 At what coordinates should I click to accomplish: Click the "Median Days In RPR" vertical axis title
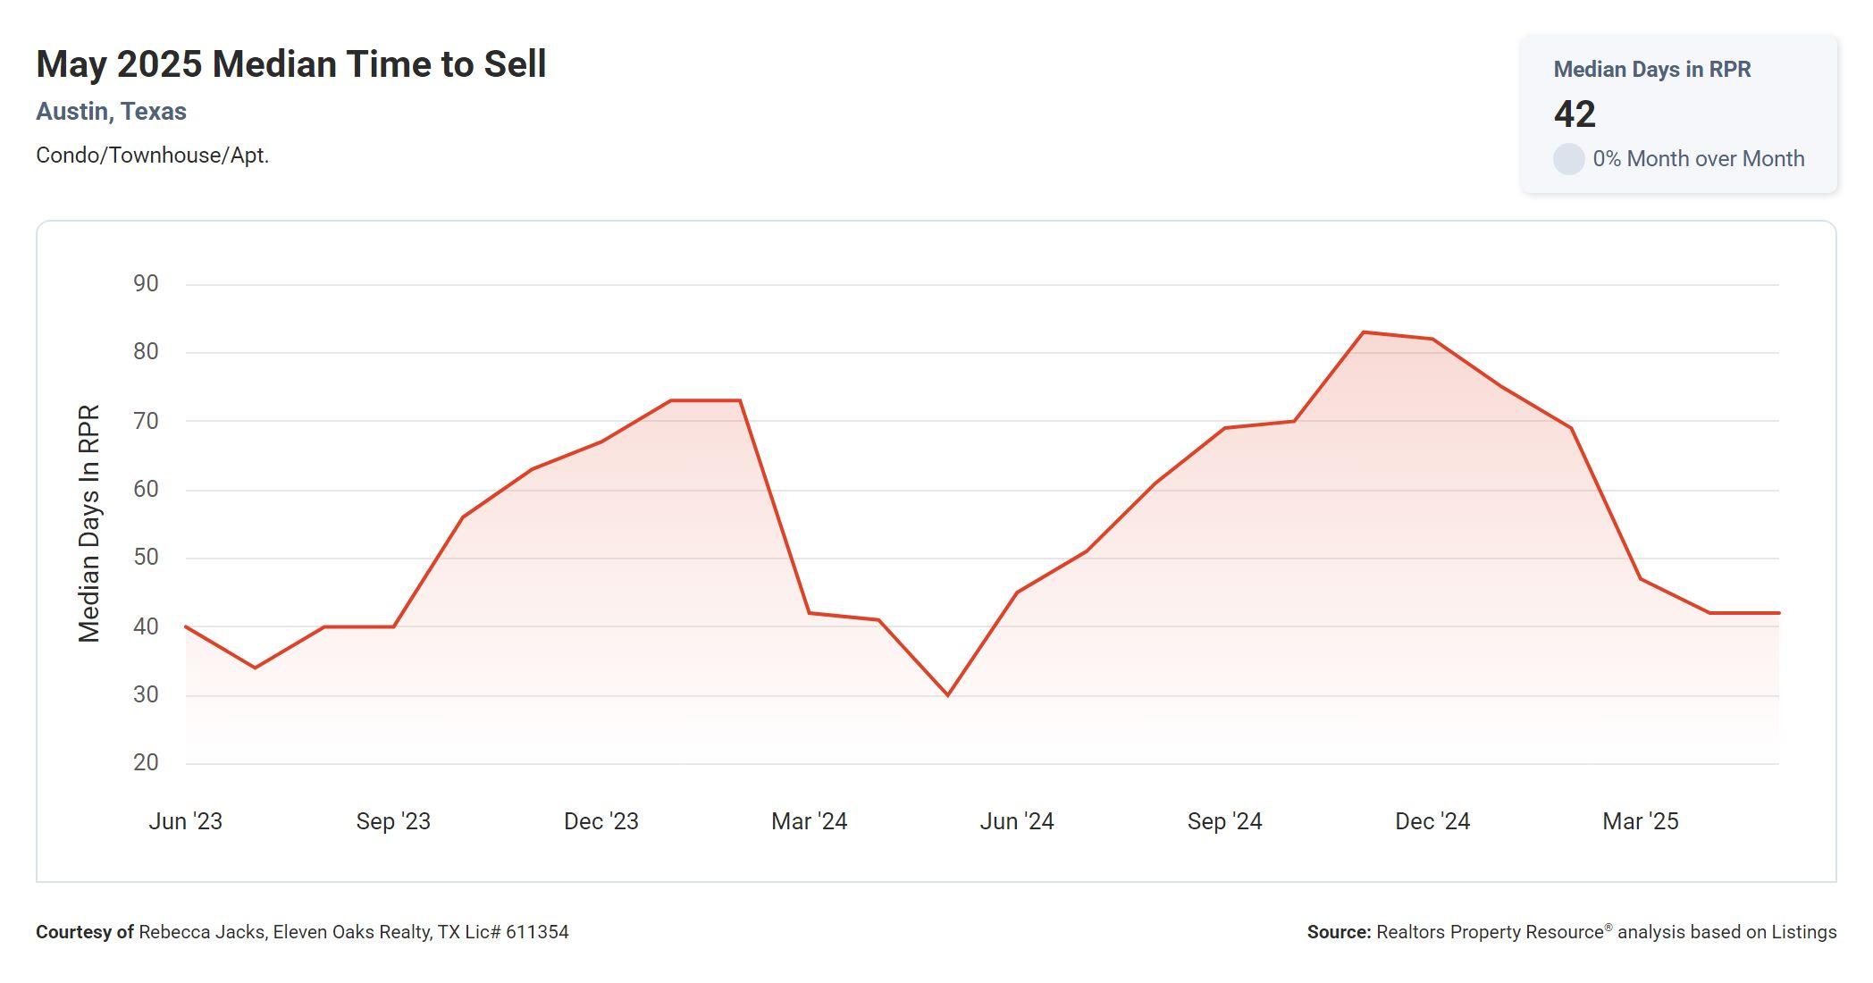89,523
